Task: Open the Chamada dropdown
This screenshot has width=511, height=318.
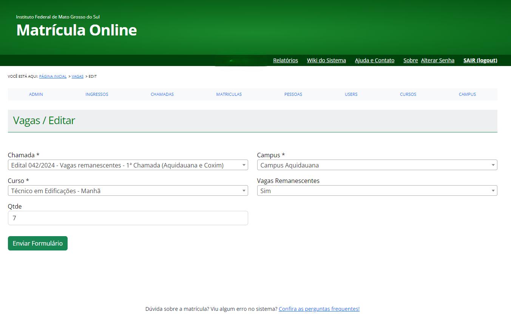Action: pyautogui.click(x=128, y=165)
